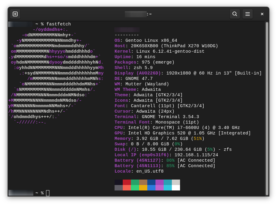Click the Shell zsh 5.9 line

133,68
